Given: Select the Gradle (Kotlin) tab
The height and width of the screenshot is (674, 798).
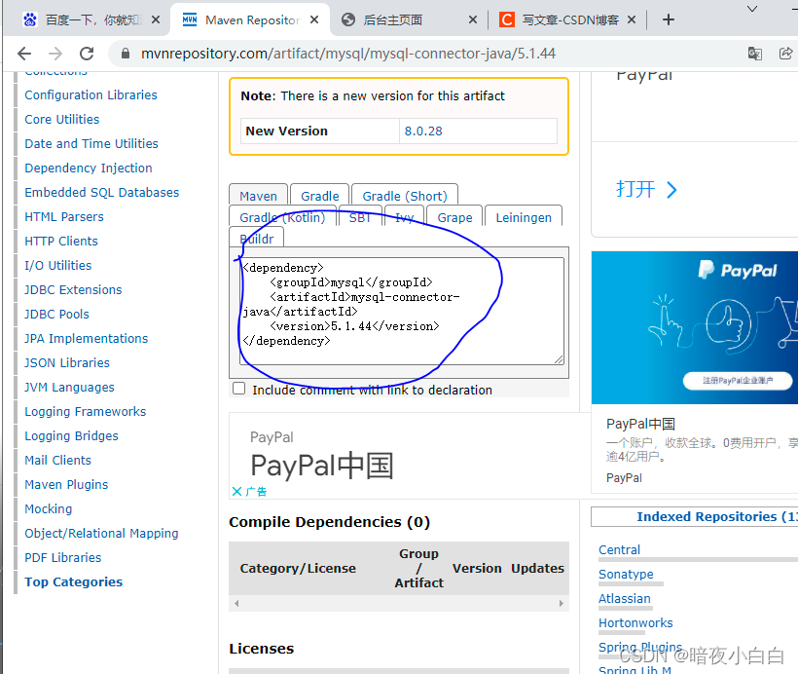Looking at the screenshot, I should (282, 217).
